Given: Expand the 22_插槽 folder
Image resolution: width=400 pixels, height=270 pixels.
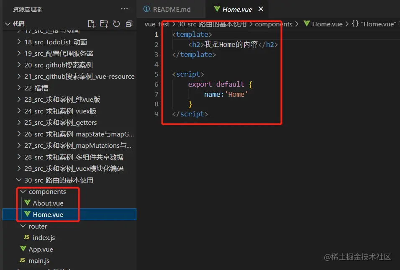Looking at the screenshot, I should click(69, 88).
